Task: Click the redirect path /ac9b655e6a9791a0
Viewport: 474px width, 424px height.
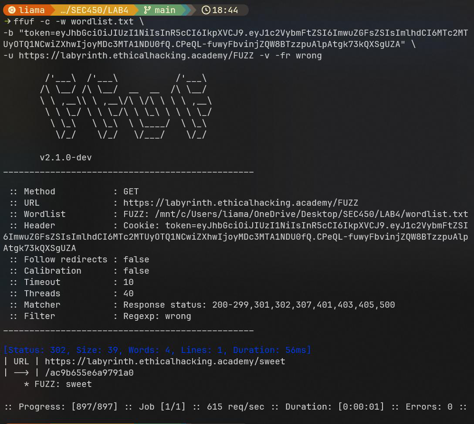Action: tap(89, 373)
